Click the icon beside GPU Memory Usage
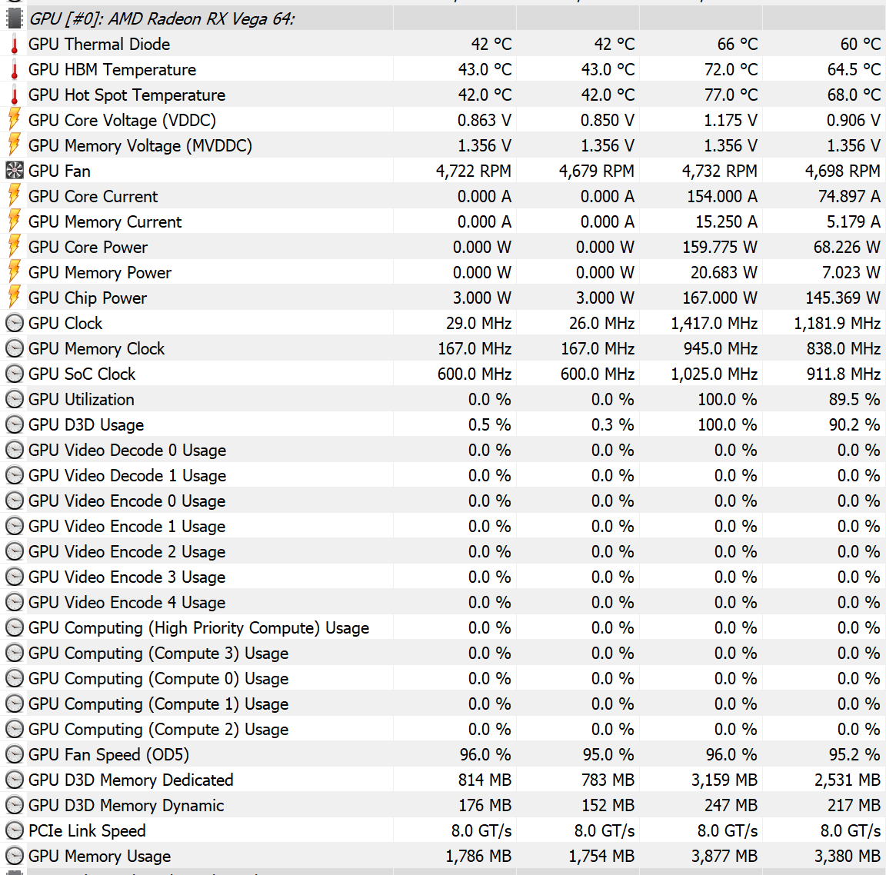 tap(14, 856)
